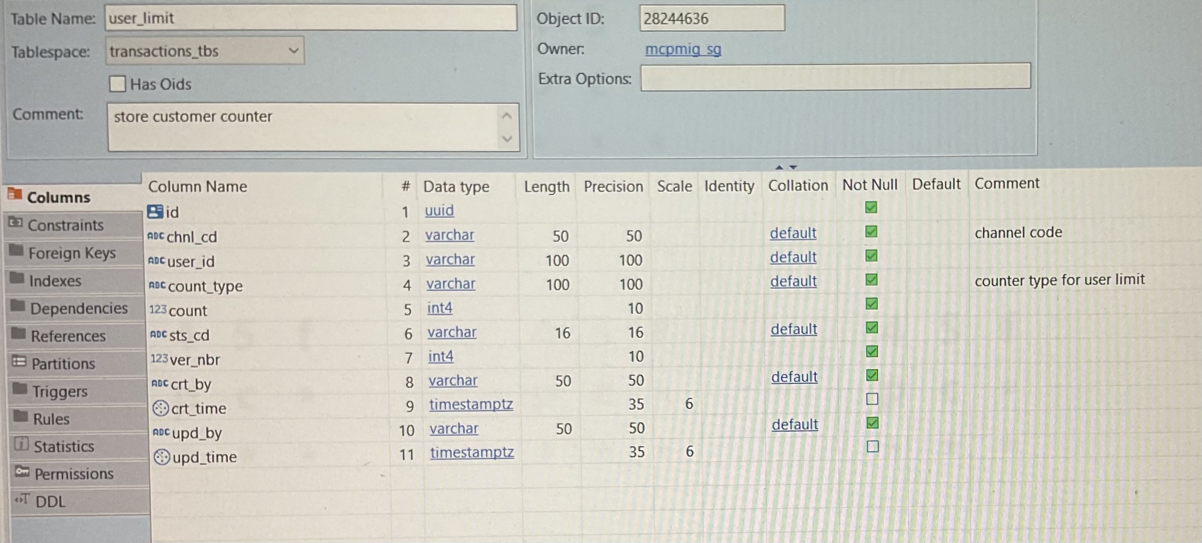Screen dimensions: 1202x543
Task: Click the Constraints tab icon
Action: pos(15,223)
